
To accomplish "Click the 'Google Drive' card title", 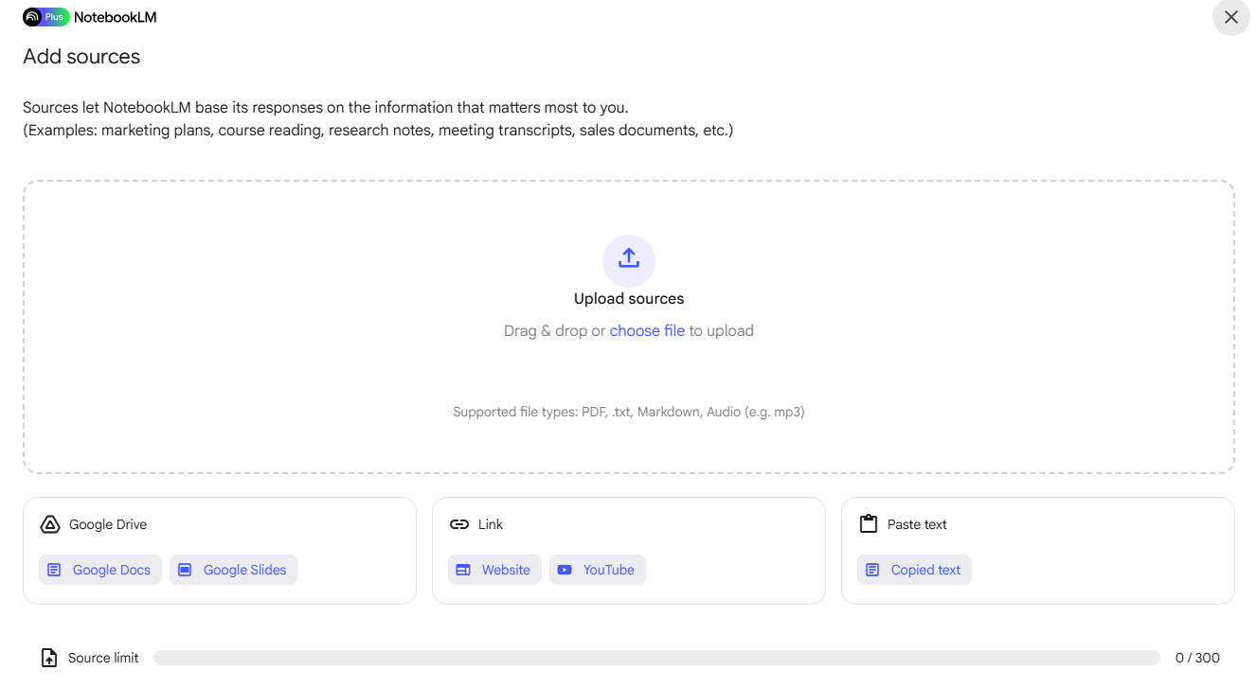I will (108, 524).
